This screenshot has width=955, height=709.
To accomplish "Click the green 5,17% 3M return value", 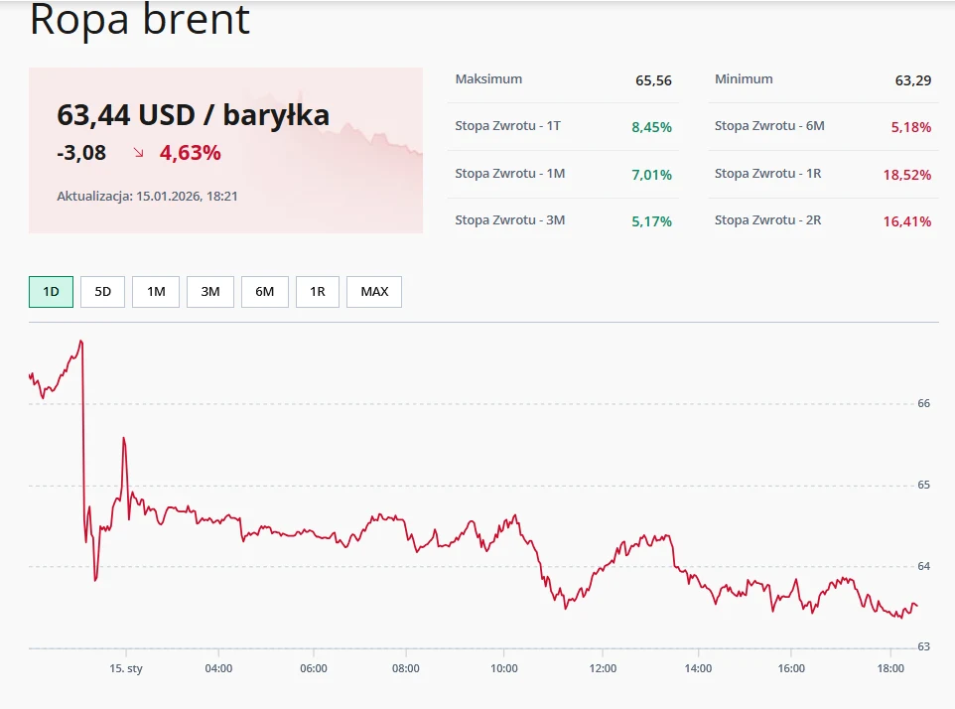I will tap(652, 219).
